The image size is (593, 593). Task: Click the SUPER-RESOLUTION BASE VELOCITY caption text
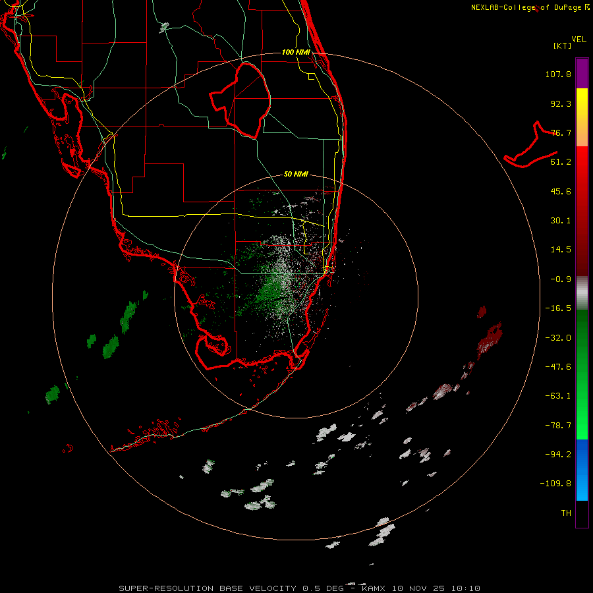[208, 588]
